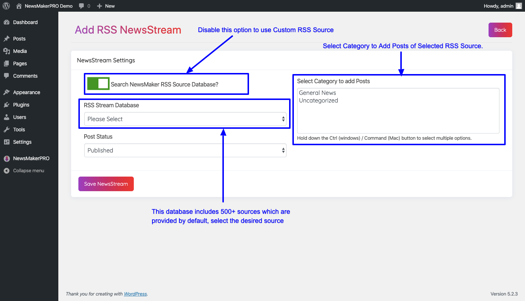Click New in the admin bar
Image resolution: width=525 pixels, height=301 pixels.
[110, 6]
